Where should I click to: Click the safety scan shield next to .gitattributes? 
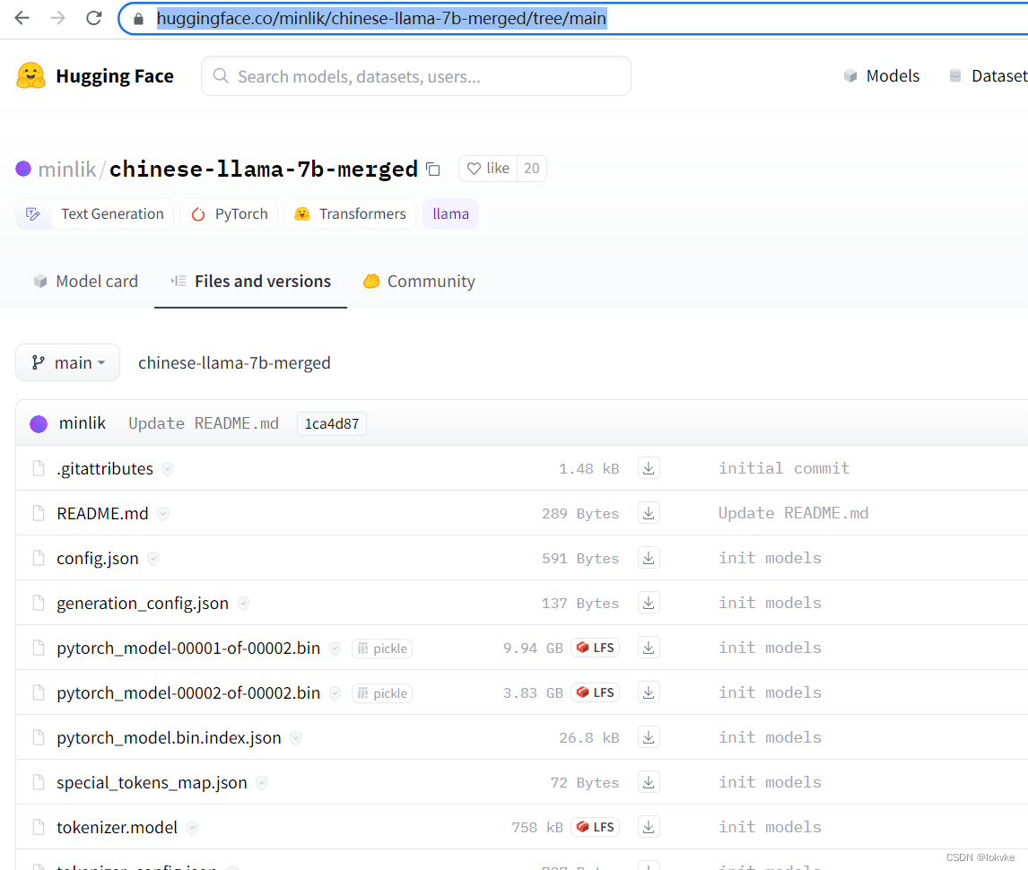point(168,469)
